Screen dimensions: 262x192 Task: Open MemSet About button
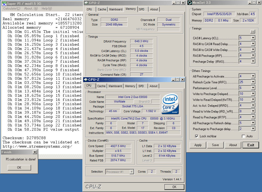[x=233, y=145]
